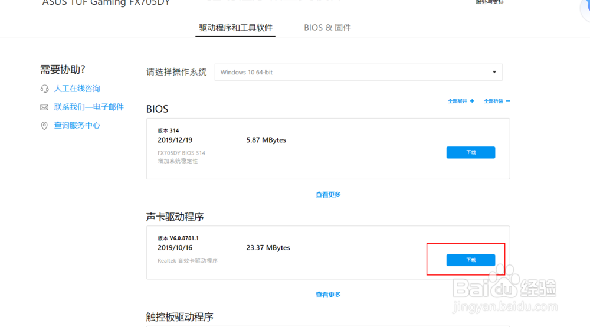Click the minus icon next to 全部折叠
The width and height of the screenshot is (590, 327).
[508, 101]
